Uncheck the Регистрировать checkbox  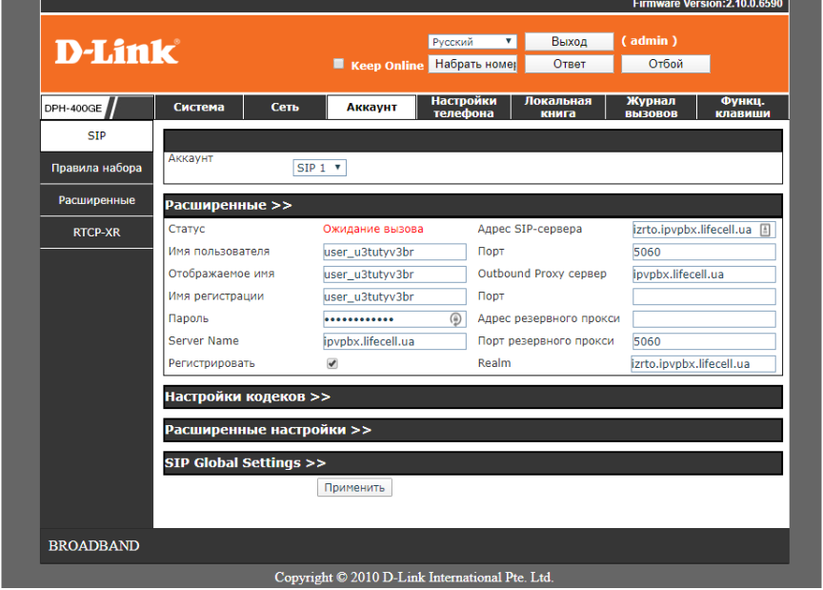(332, 363)
